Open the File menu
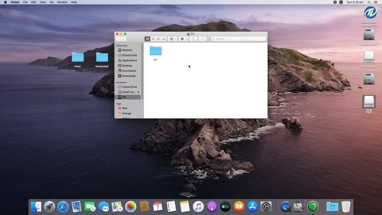This screenshot has width=382, height=215. click(25, 2)
